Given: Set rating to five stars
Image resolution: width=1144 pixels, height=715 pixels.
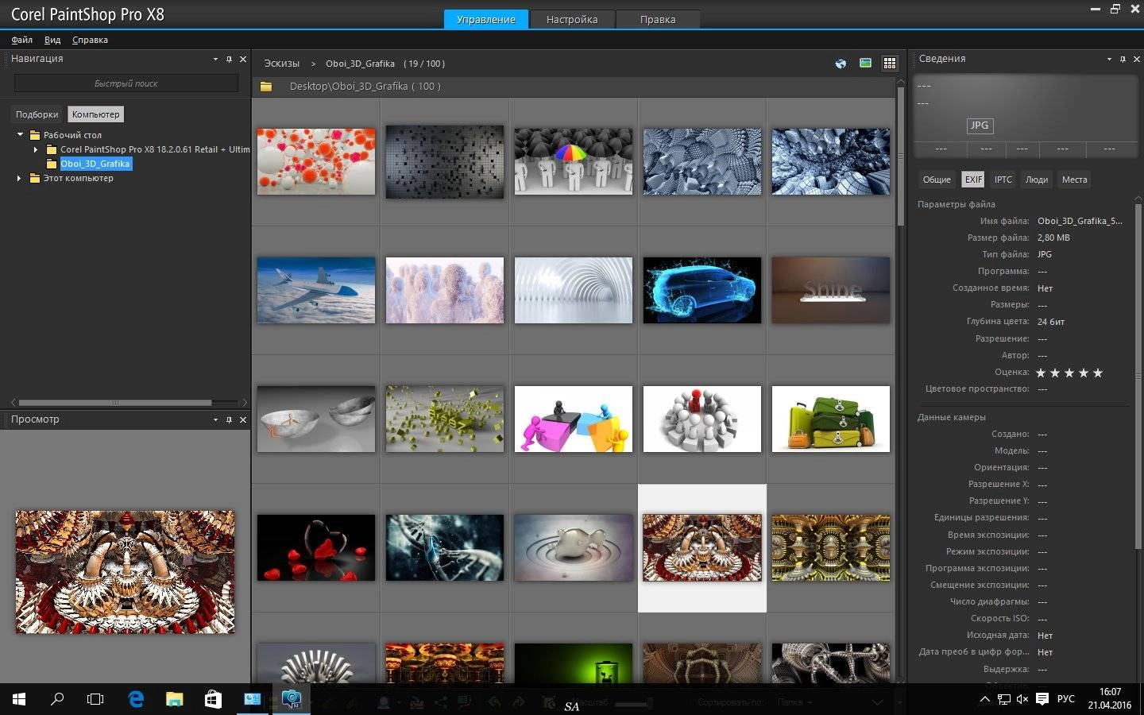Looking at the screenshot, I should 1098,373.
